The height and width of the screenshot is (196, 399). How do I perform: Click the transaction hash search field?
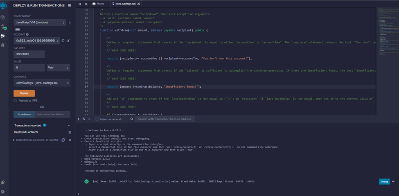pos(165,119)
